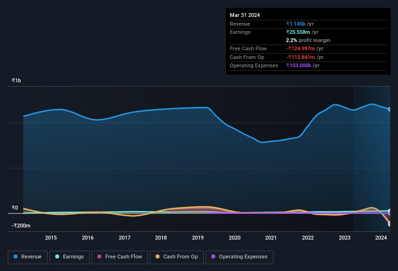Select the ₹25.558m earnings value in tooltip
Viewport: 398px width, 271px height.
[x=298, y=32]
